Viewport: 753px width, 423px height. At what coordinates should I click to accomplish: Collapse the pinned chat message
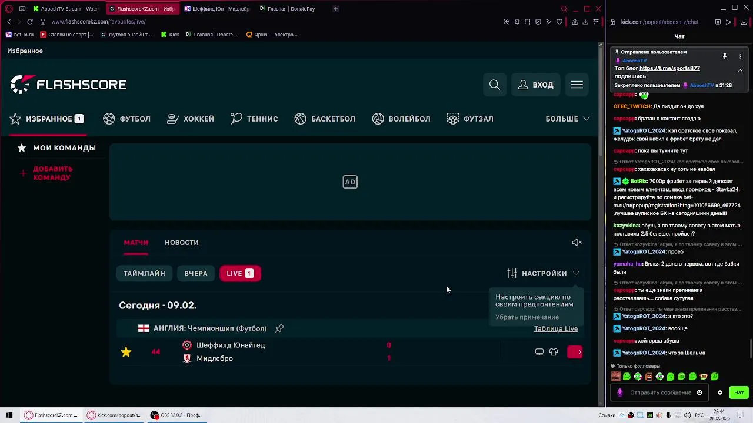click(x=740, y=70)
